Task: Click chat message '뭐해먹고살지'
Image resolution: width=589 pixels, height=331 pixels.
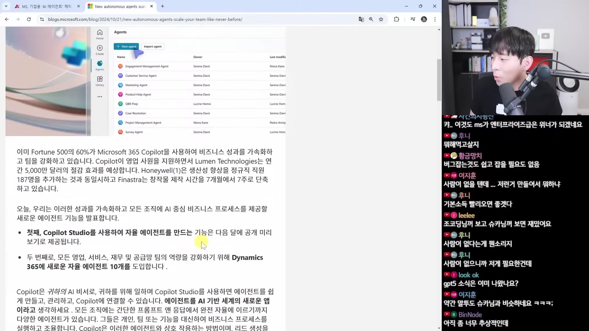Action: click(x=461, y=144)
